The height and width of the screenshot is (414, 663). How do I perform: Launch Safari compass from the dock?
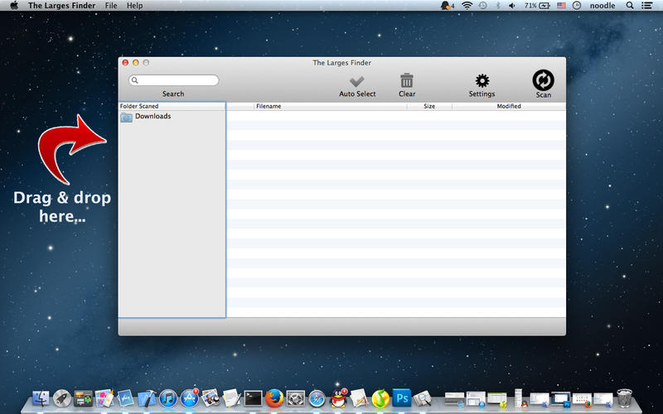click(x=317, y=398)
